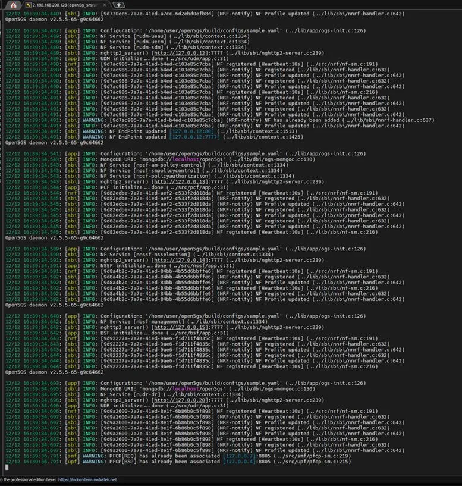This screenshot has height=486, width=462.
Task: Click 'NSSF initialize...done' log text
Action: (x=133, y=266)
